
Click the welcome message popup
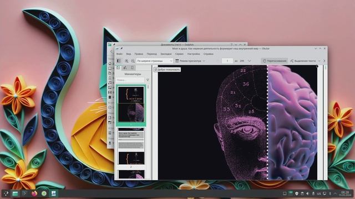(168, 70)
